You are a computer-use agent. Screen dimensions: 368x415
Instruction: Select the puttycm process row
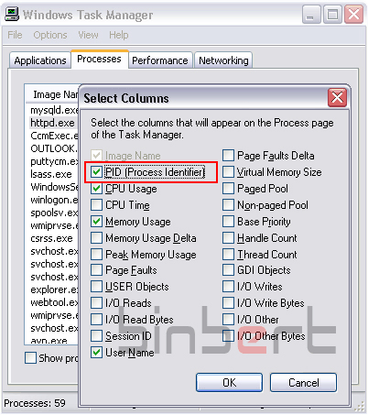coord(54,161)
